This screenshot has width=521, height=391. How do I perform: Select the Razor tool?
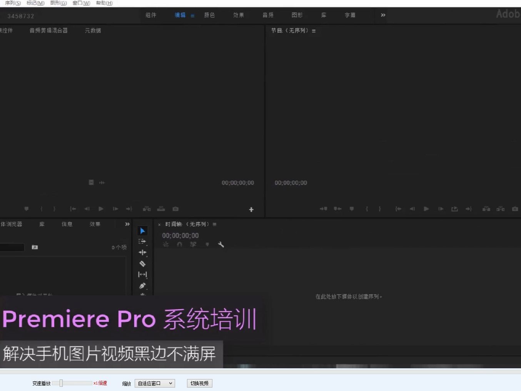142,264
